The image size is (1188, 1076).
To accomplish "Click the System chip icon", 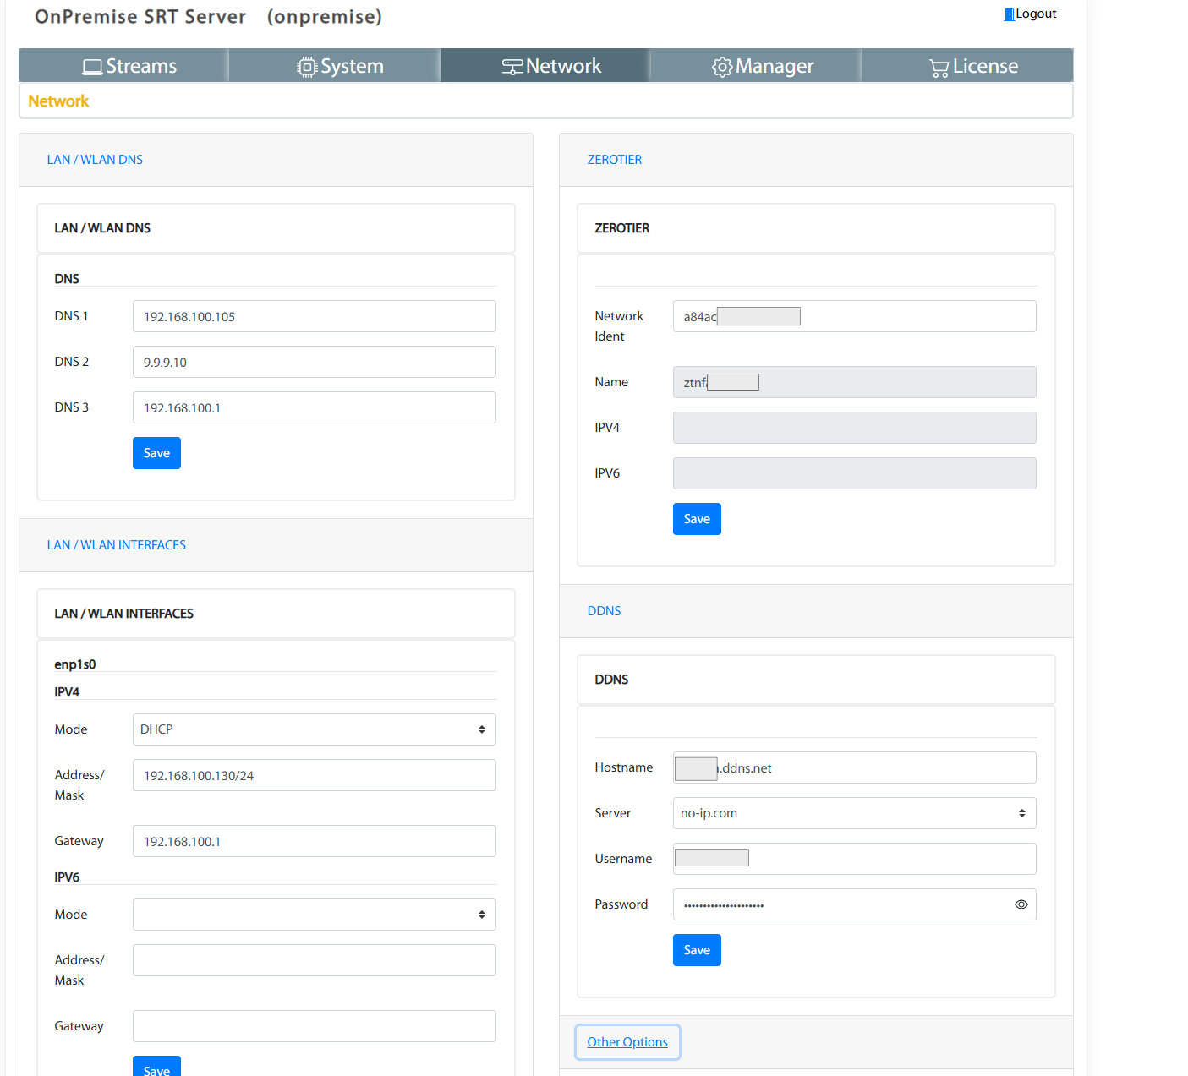I will 305,65.
